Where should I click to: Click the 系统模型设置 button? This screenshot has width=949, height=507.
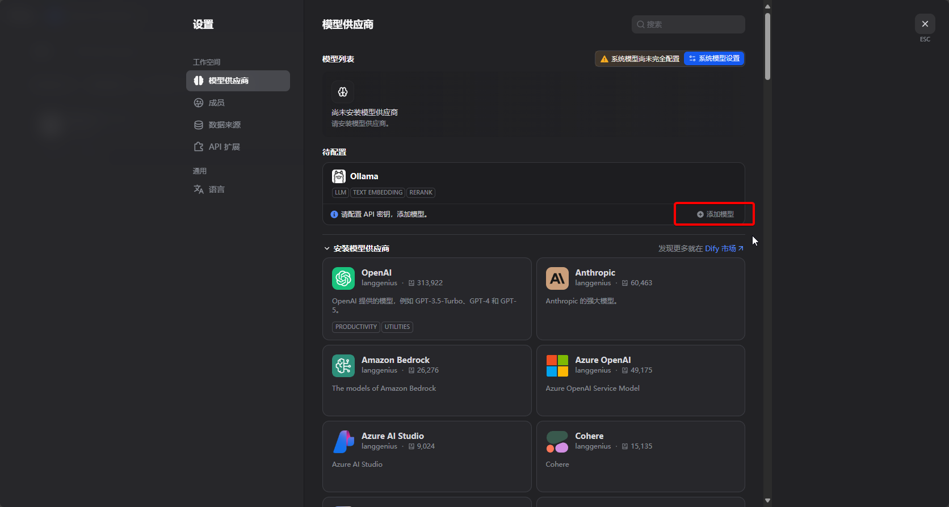[x=714, y=58]
